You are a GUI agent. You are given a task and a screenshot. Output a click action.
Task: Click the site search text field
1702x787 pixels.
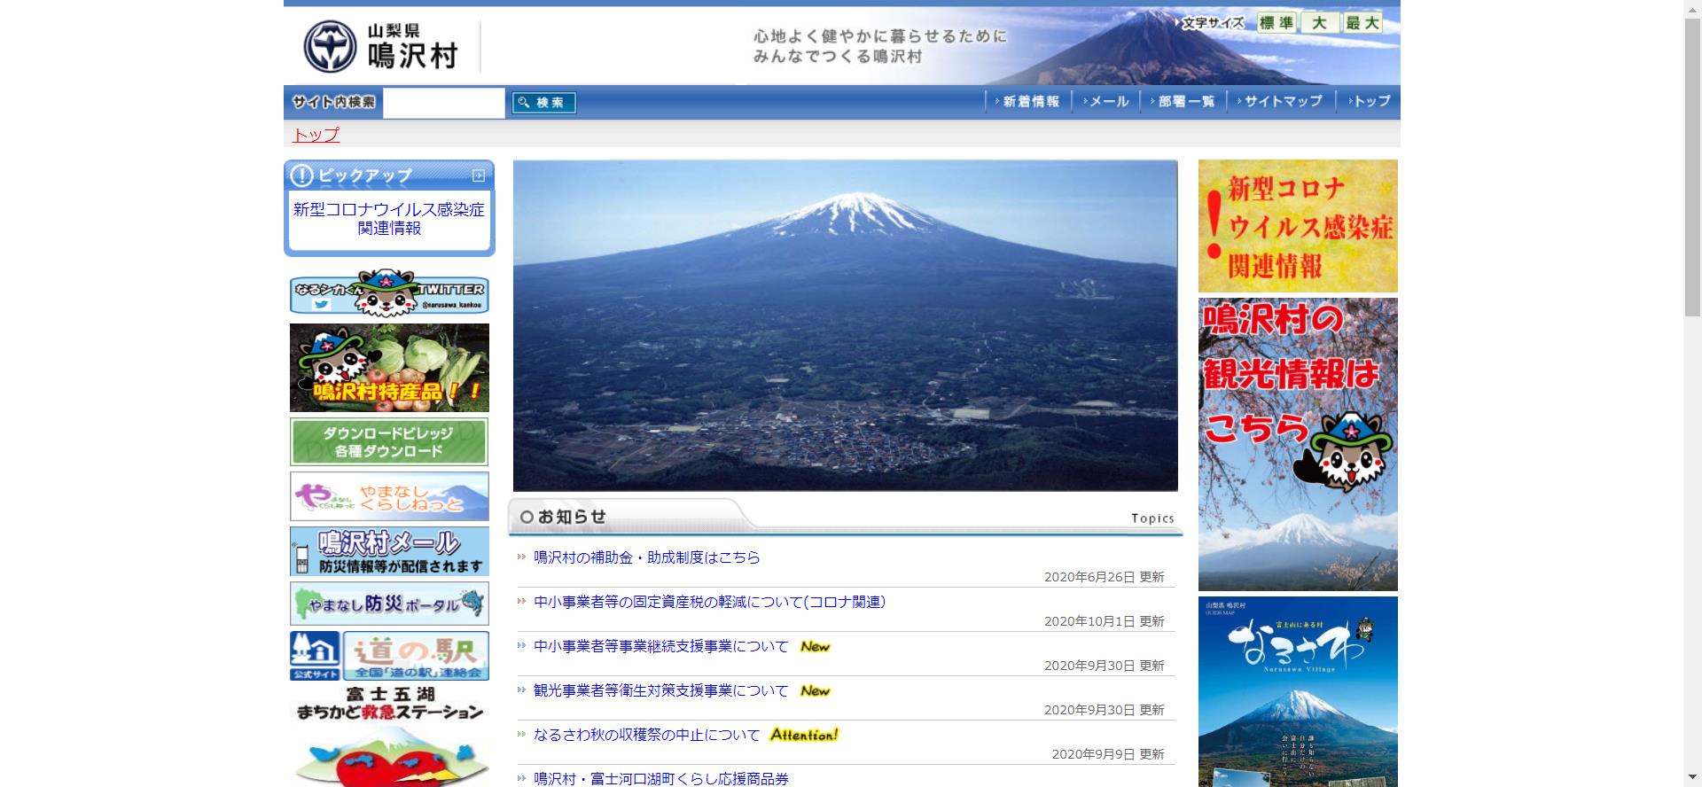(x=444, y=103)
